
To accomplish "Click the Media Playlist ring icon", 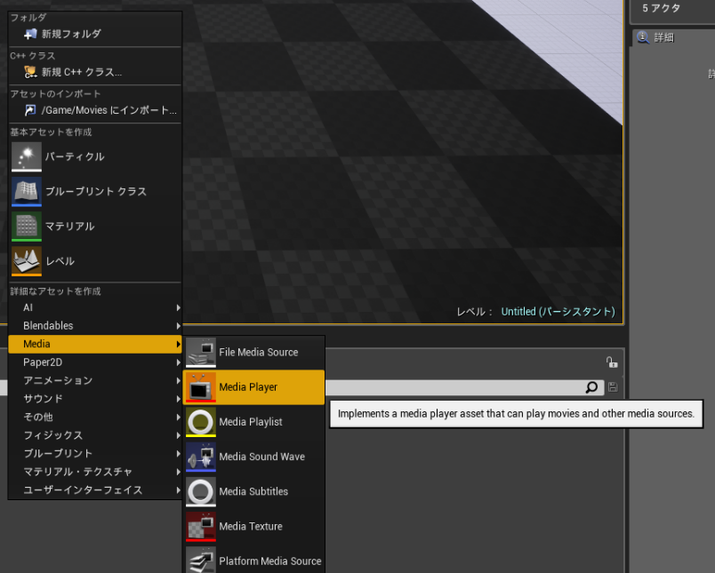I will click(x=201, y=422).
